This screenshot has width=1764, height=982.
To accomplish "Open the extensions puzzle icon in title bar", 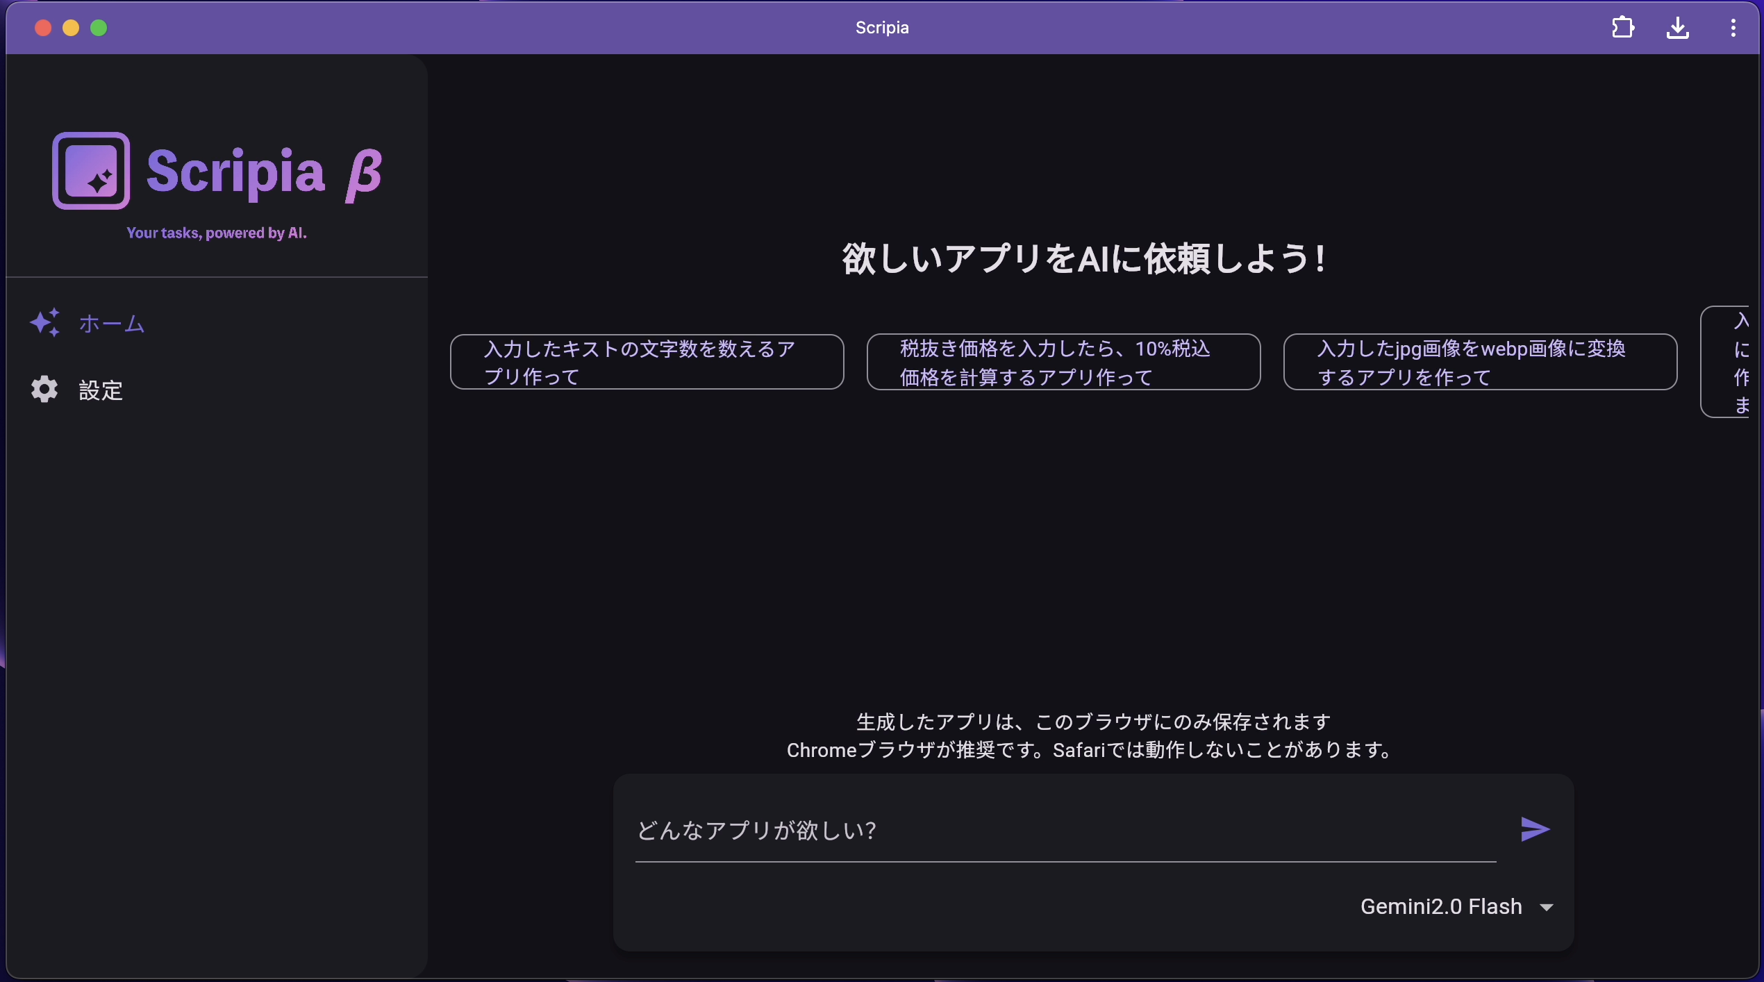I will 1622,28.
